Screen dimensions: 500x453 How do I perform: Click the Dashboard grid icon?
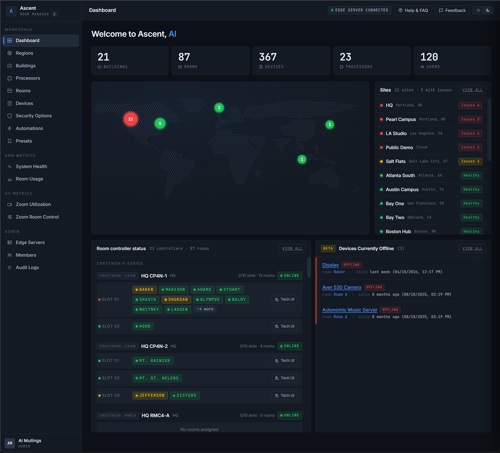point(10,41)
